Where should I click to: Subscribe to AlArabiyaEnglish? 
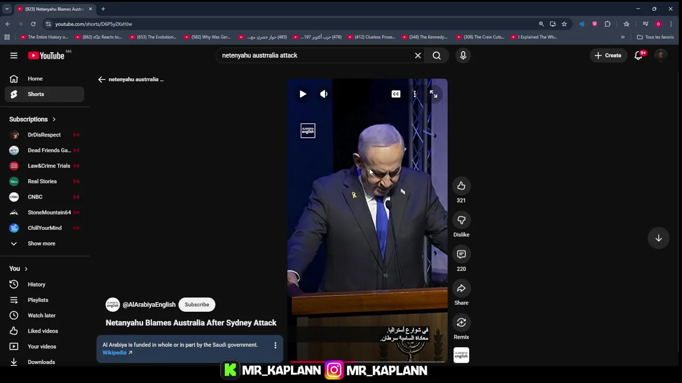pos(197,305)
